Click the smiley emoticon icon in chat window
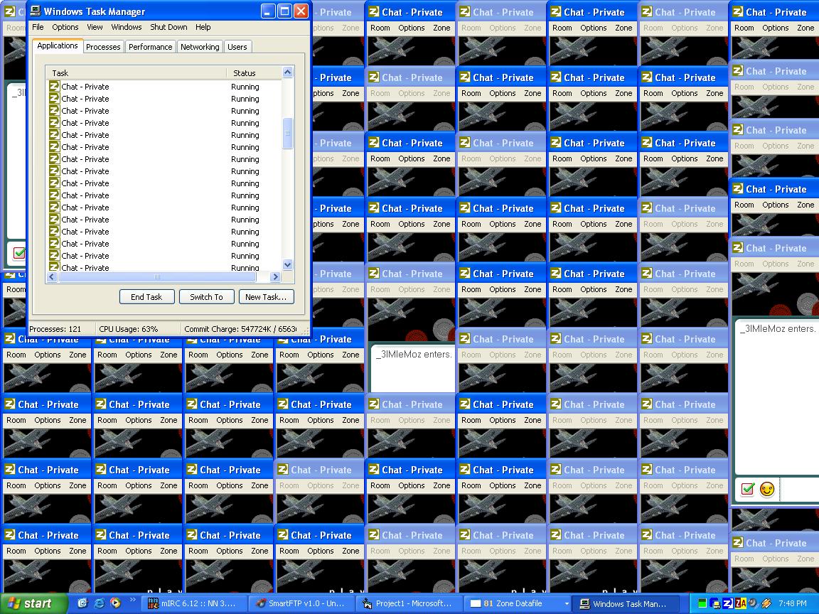Viewport: 819px width, 614px height. click(767, 489)
